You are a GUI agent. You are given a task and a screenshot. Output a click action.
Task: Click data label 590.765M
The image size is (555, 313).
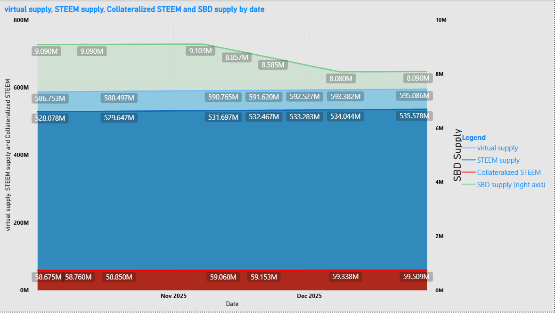point(223,97)
